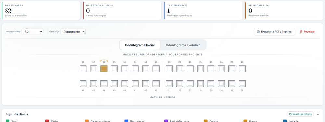The height and width of the screenshot is (122, 325).
Task: Click the Prioridad Alta summary card
Action: pos(284,11)
